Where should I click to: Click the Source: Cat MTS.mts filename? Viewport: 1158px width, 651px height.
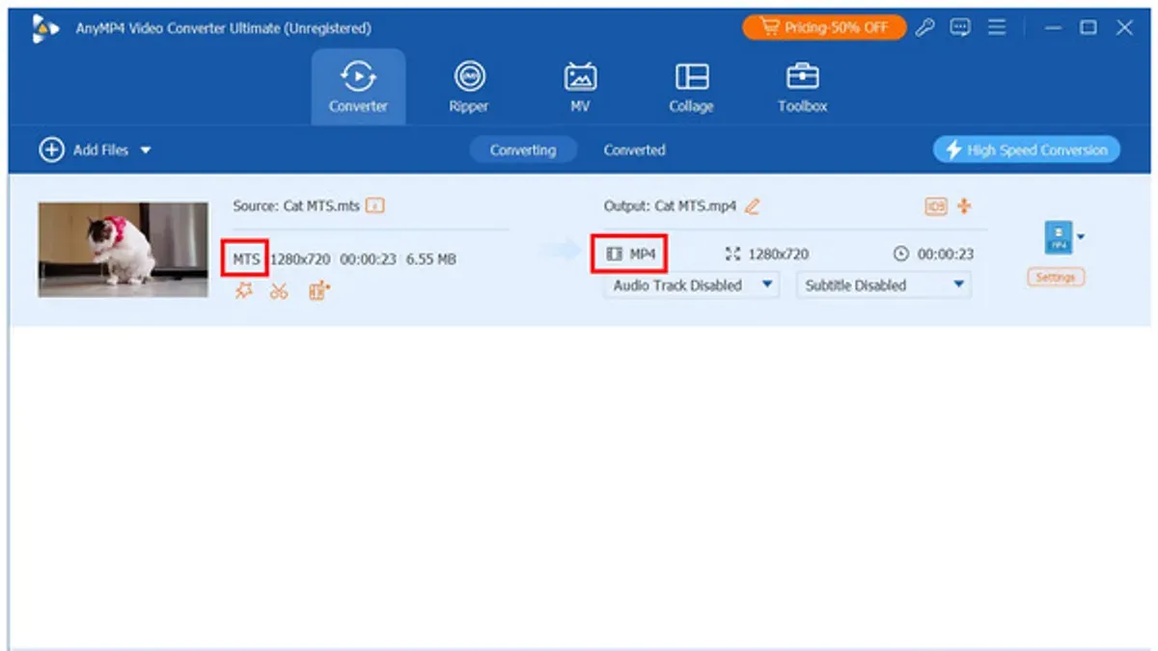[x=296, y=205]
